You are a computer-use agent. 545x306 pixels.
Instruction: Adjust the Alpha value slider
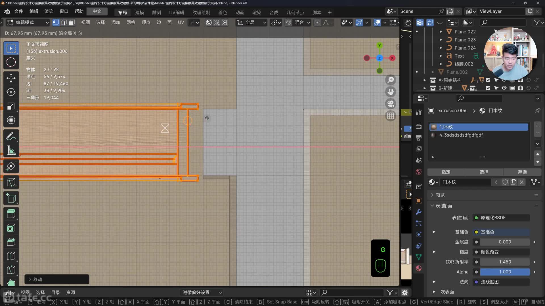click(x=505, y=272)
